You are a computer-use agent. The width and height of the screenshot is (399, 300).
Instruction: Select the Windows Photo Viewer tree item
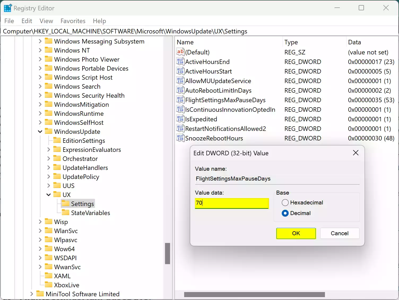click(x=87, y=59)
